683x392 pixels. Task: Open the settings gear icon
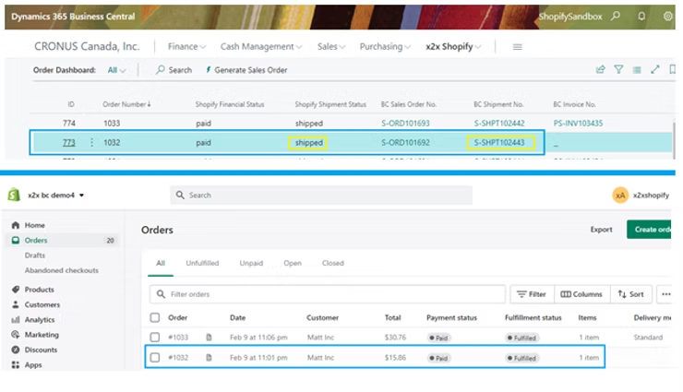668,17
